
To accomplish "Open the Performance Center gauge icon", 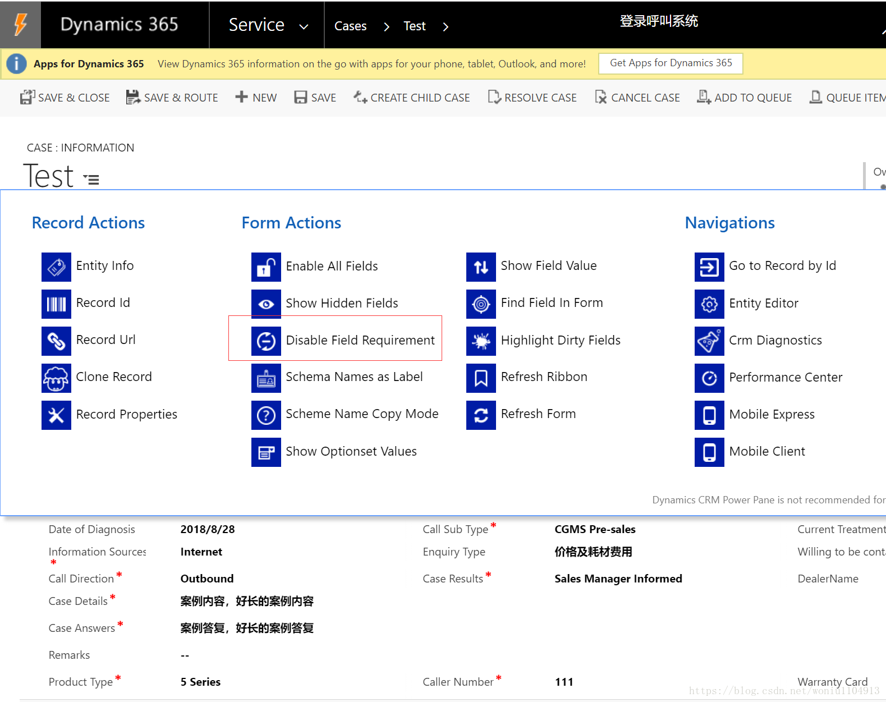I will coord(709,378).
